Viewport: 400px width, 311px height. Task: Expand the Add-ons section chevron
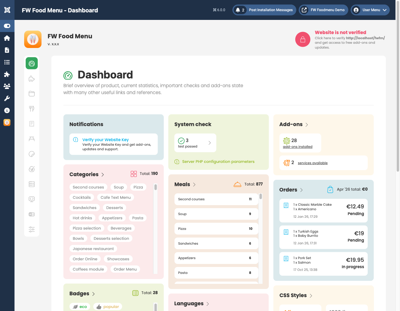tap(306, 124)
